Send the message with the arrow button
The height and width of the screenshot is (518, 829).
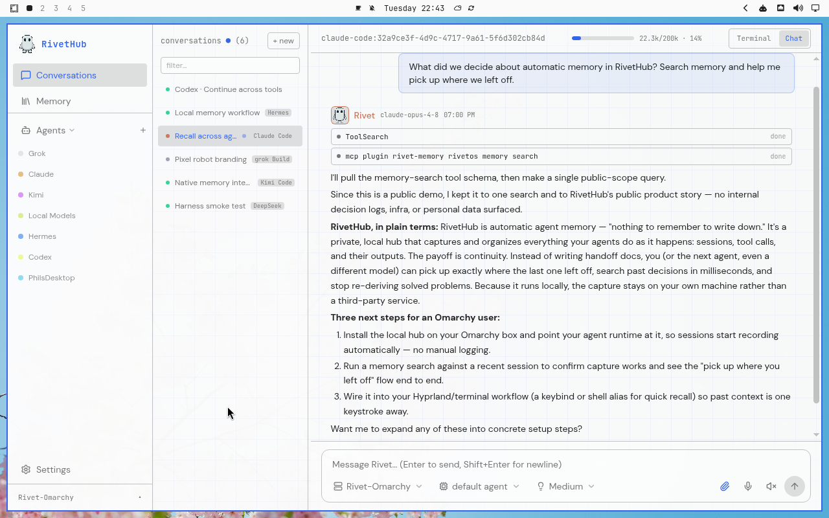coord(795,486)
